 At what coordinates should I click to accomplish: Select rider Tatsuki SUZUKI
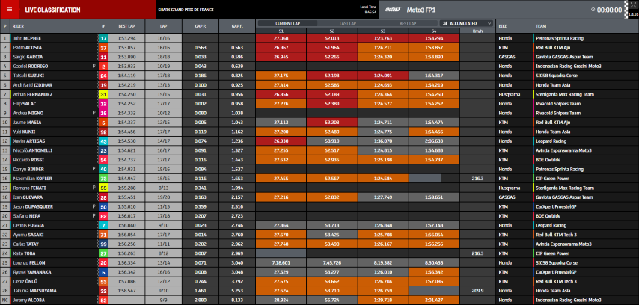click(27, 76)
